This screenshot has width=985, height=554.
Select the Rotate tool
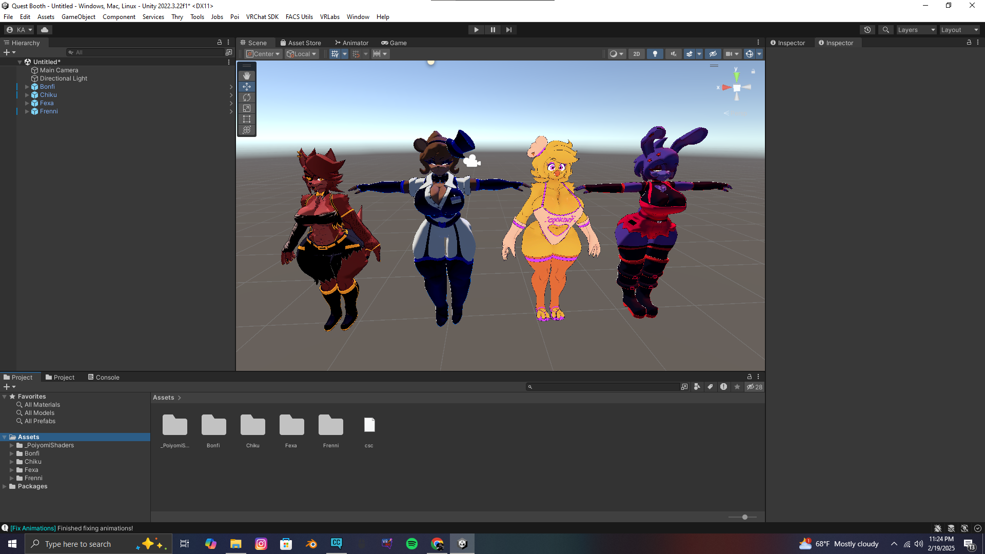pyautogui.click(x=247, y=97)
